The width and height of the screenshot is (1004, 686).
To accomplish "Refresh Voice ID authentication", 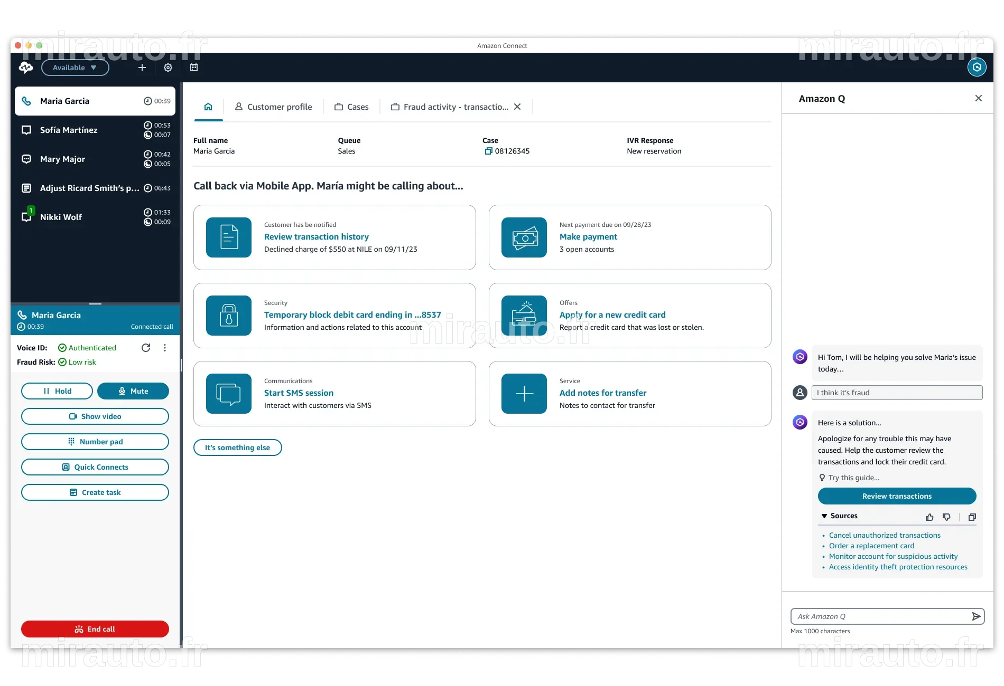I will click(x=146, y=348).
